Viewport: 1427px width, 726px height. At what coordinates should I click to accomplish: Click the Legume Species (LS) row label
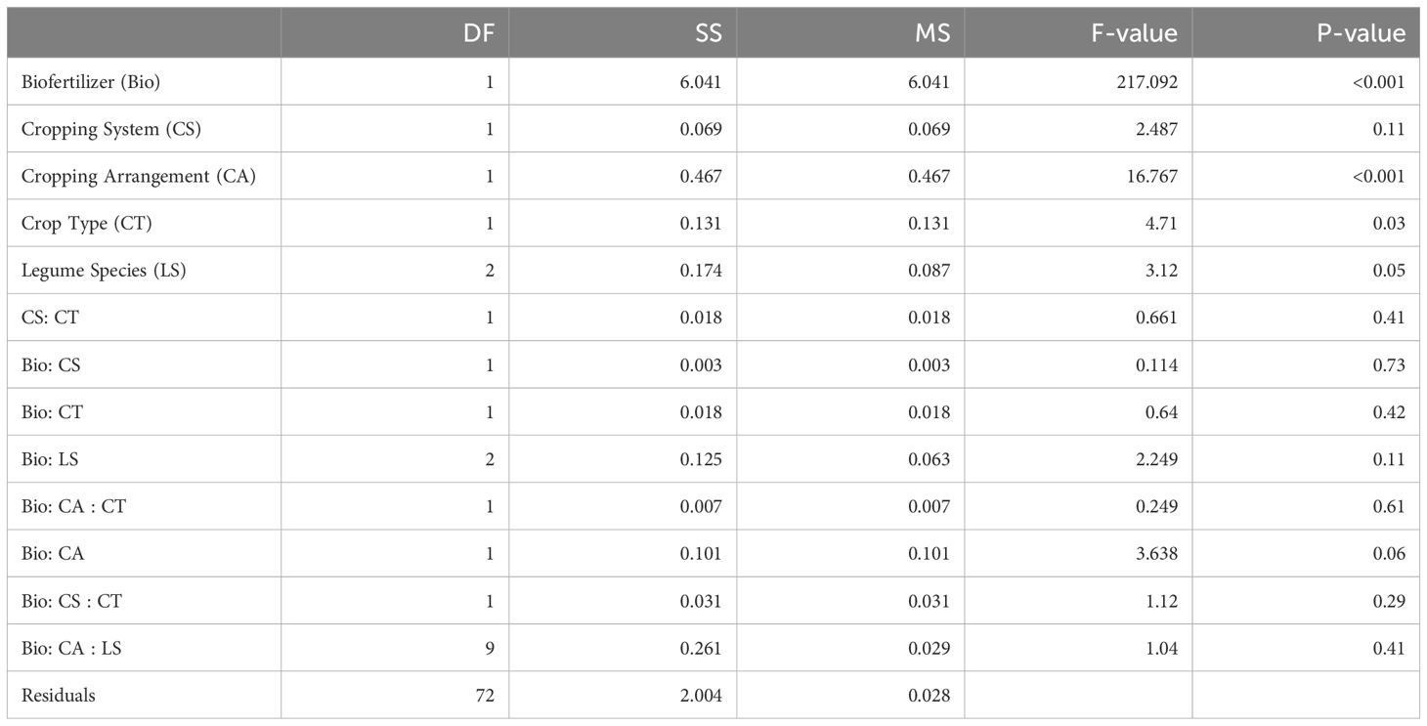click(104, 271)
